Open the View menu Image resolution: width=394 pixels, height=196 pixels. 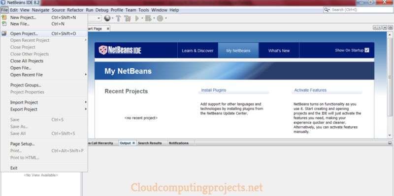pos(25,10)
